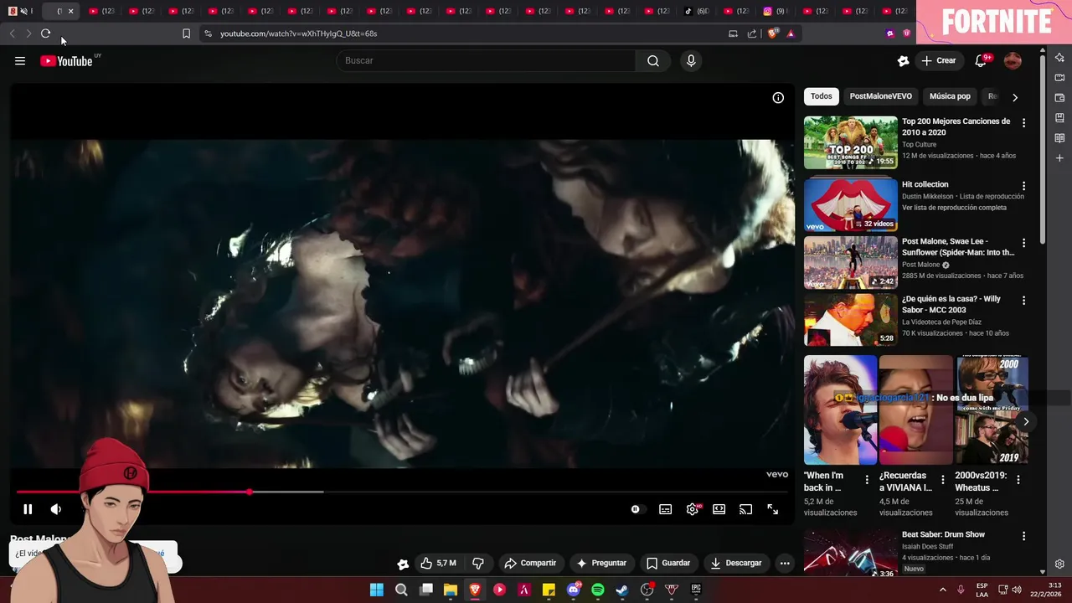Select the Música pop filter chip
This screenshot has width=1072, height=603.
pyautogui.click(x=950, y=96)
